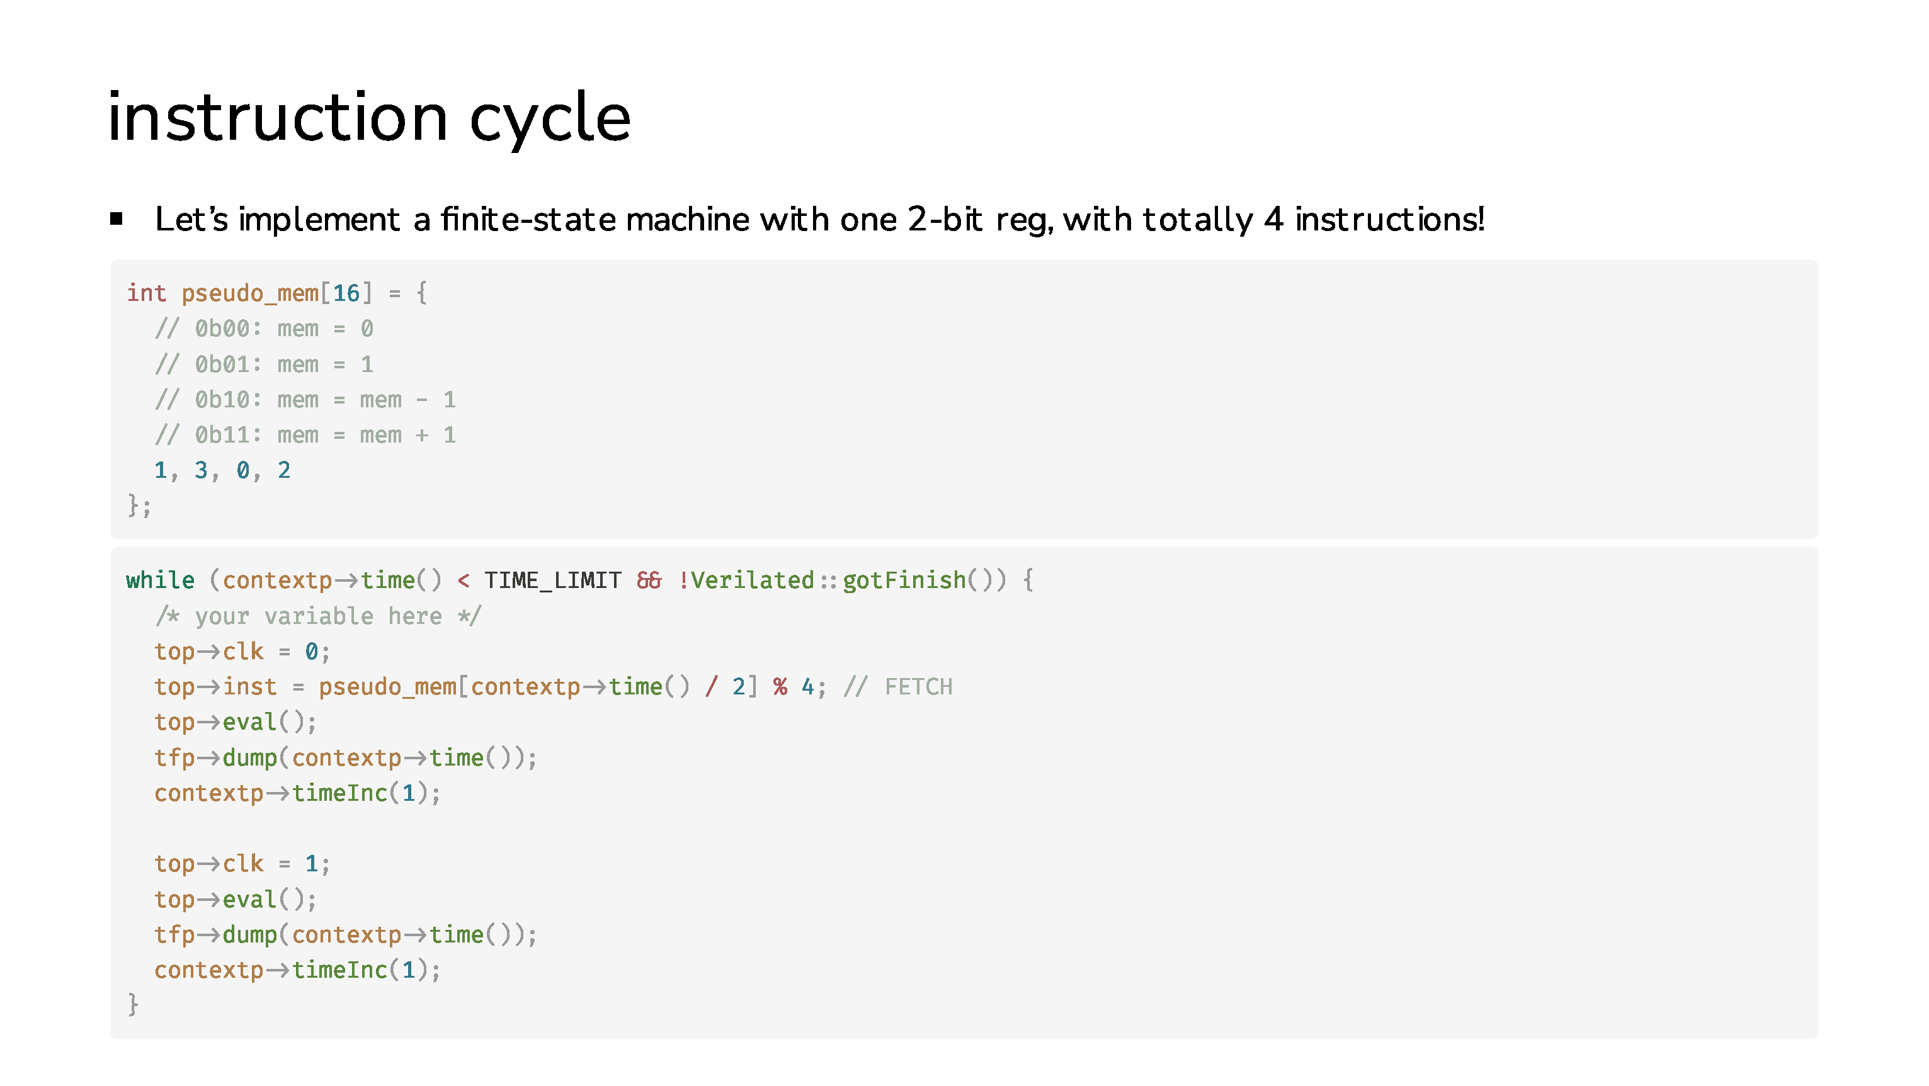This screenshot has height=1086, width=1929.
Task: Click the '// FETCH' comment
Action: coord(898,686)
